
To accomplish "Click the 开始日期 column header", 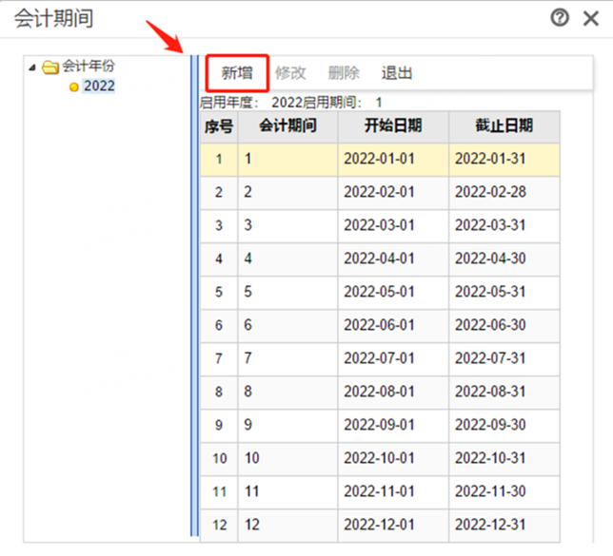I will tap(393, 126).
